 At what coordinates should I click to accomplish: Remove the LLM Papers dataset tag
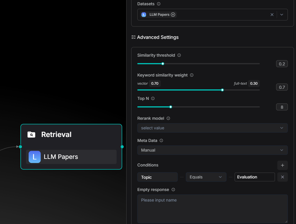point(173,15)
